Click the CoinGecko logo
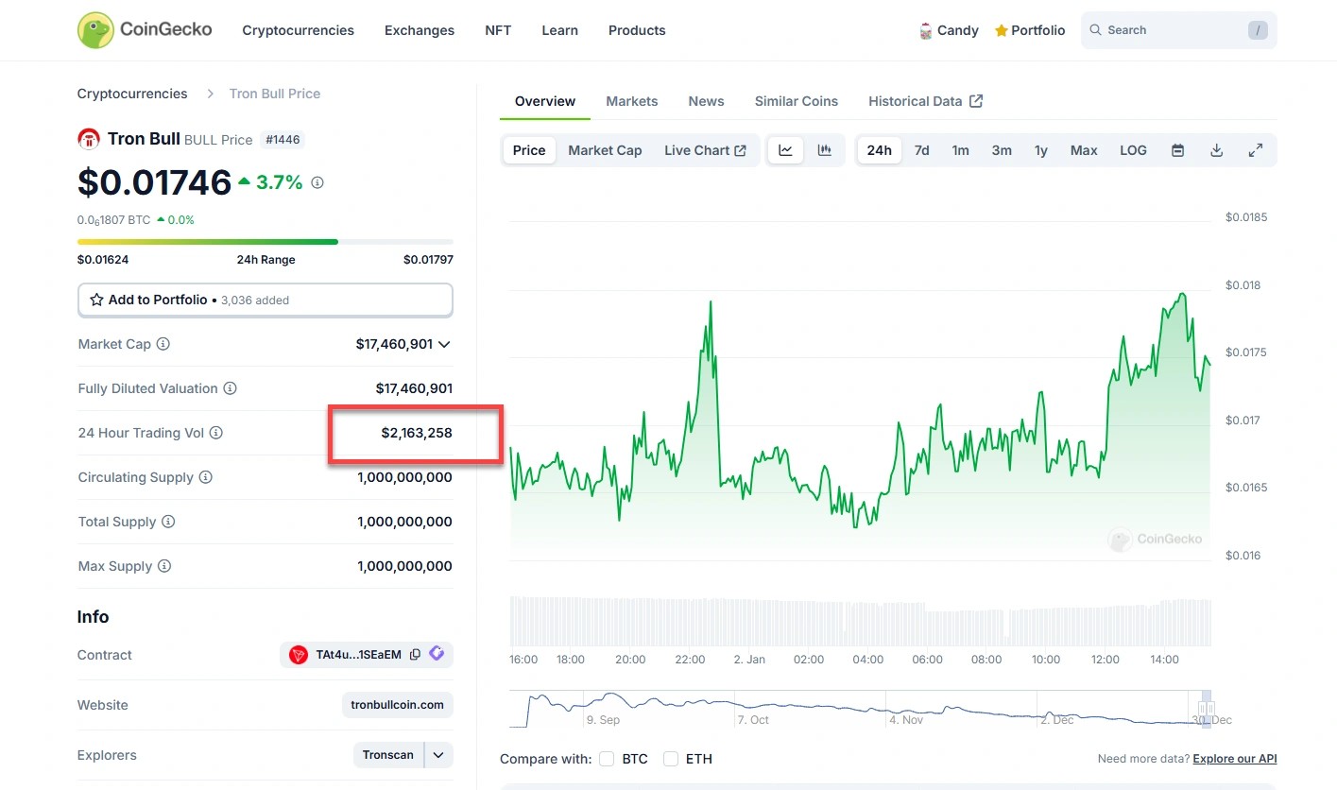Screen dimensions: 1337x790 pos(145,30)
